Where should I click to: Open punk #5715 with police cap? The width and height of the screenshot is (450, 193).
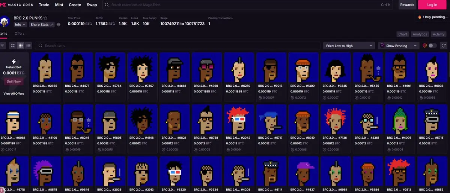(x=432, y=119)
